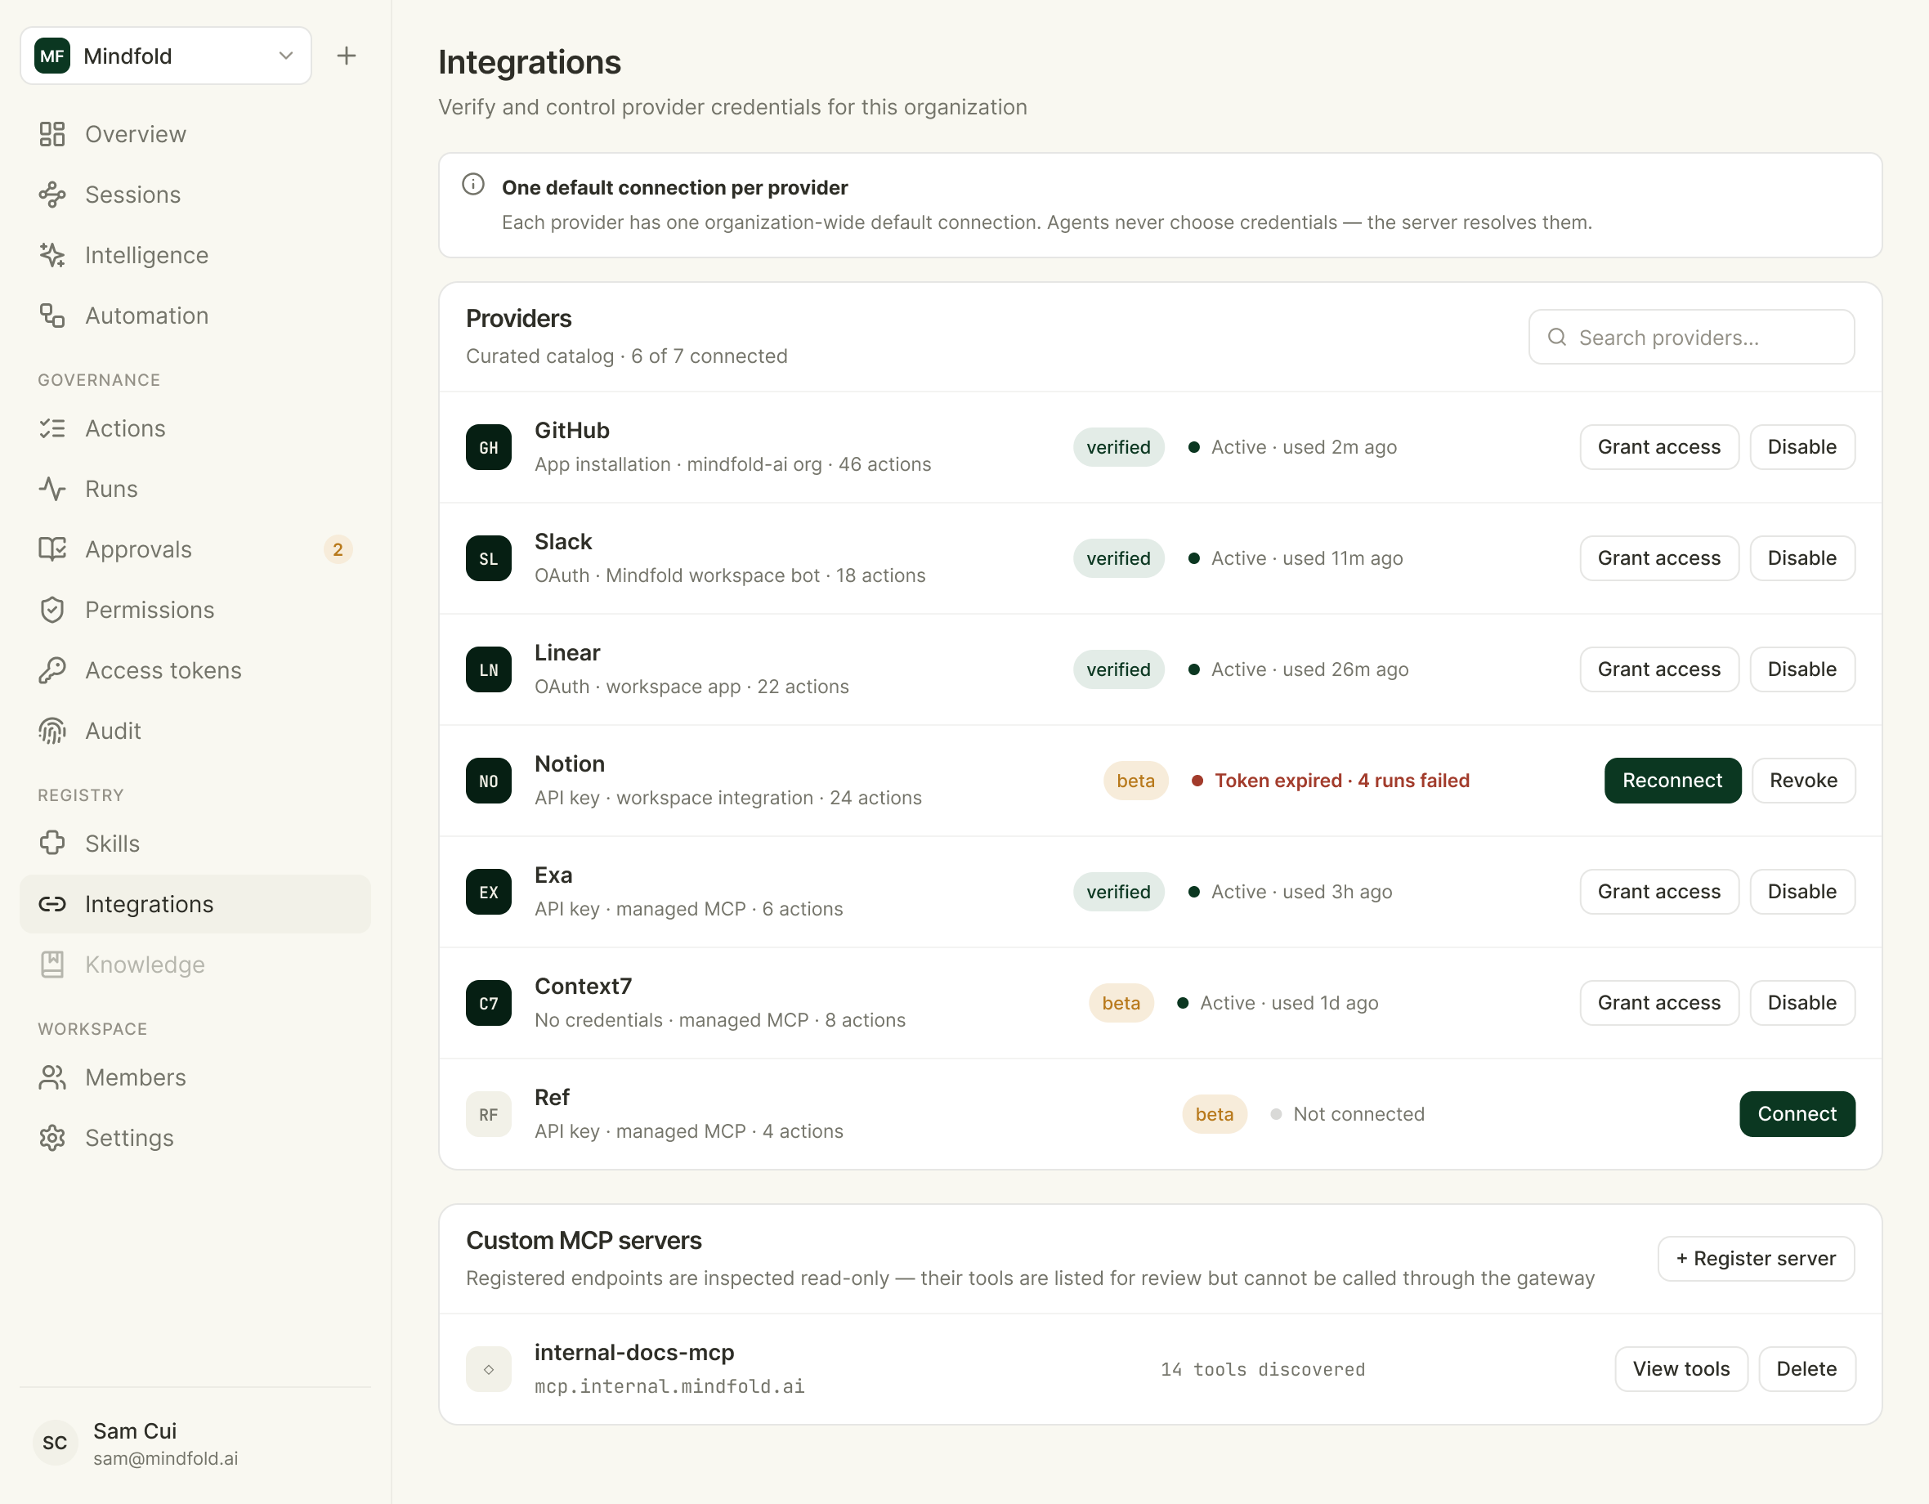The height and width of the screenshot is (1504, 1929).
Task: Click the info icon in default connection notice
Action: pos(473,185)
